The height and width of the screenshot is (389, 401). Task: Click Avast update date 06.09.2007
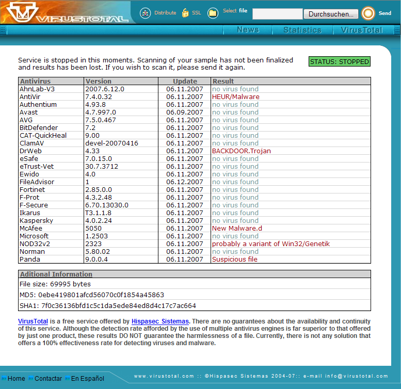pos(185,112)
